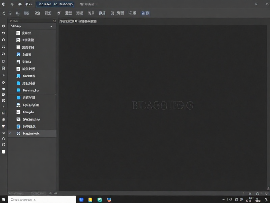Viewport: 270px width, 203px height.
Task: Click the star icon in the left sidebar
Action: click(x=3, y=120)
